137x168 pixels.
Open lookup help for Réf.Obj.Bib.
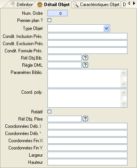click(85, 58)
